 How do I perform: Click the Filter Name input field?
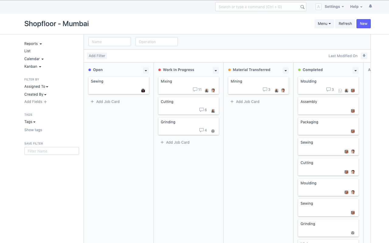click(52, 151)
